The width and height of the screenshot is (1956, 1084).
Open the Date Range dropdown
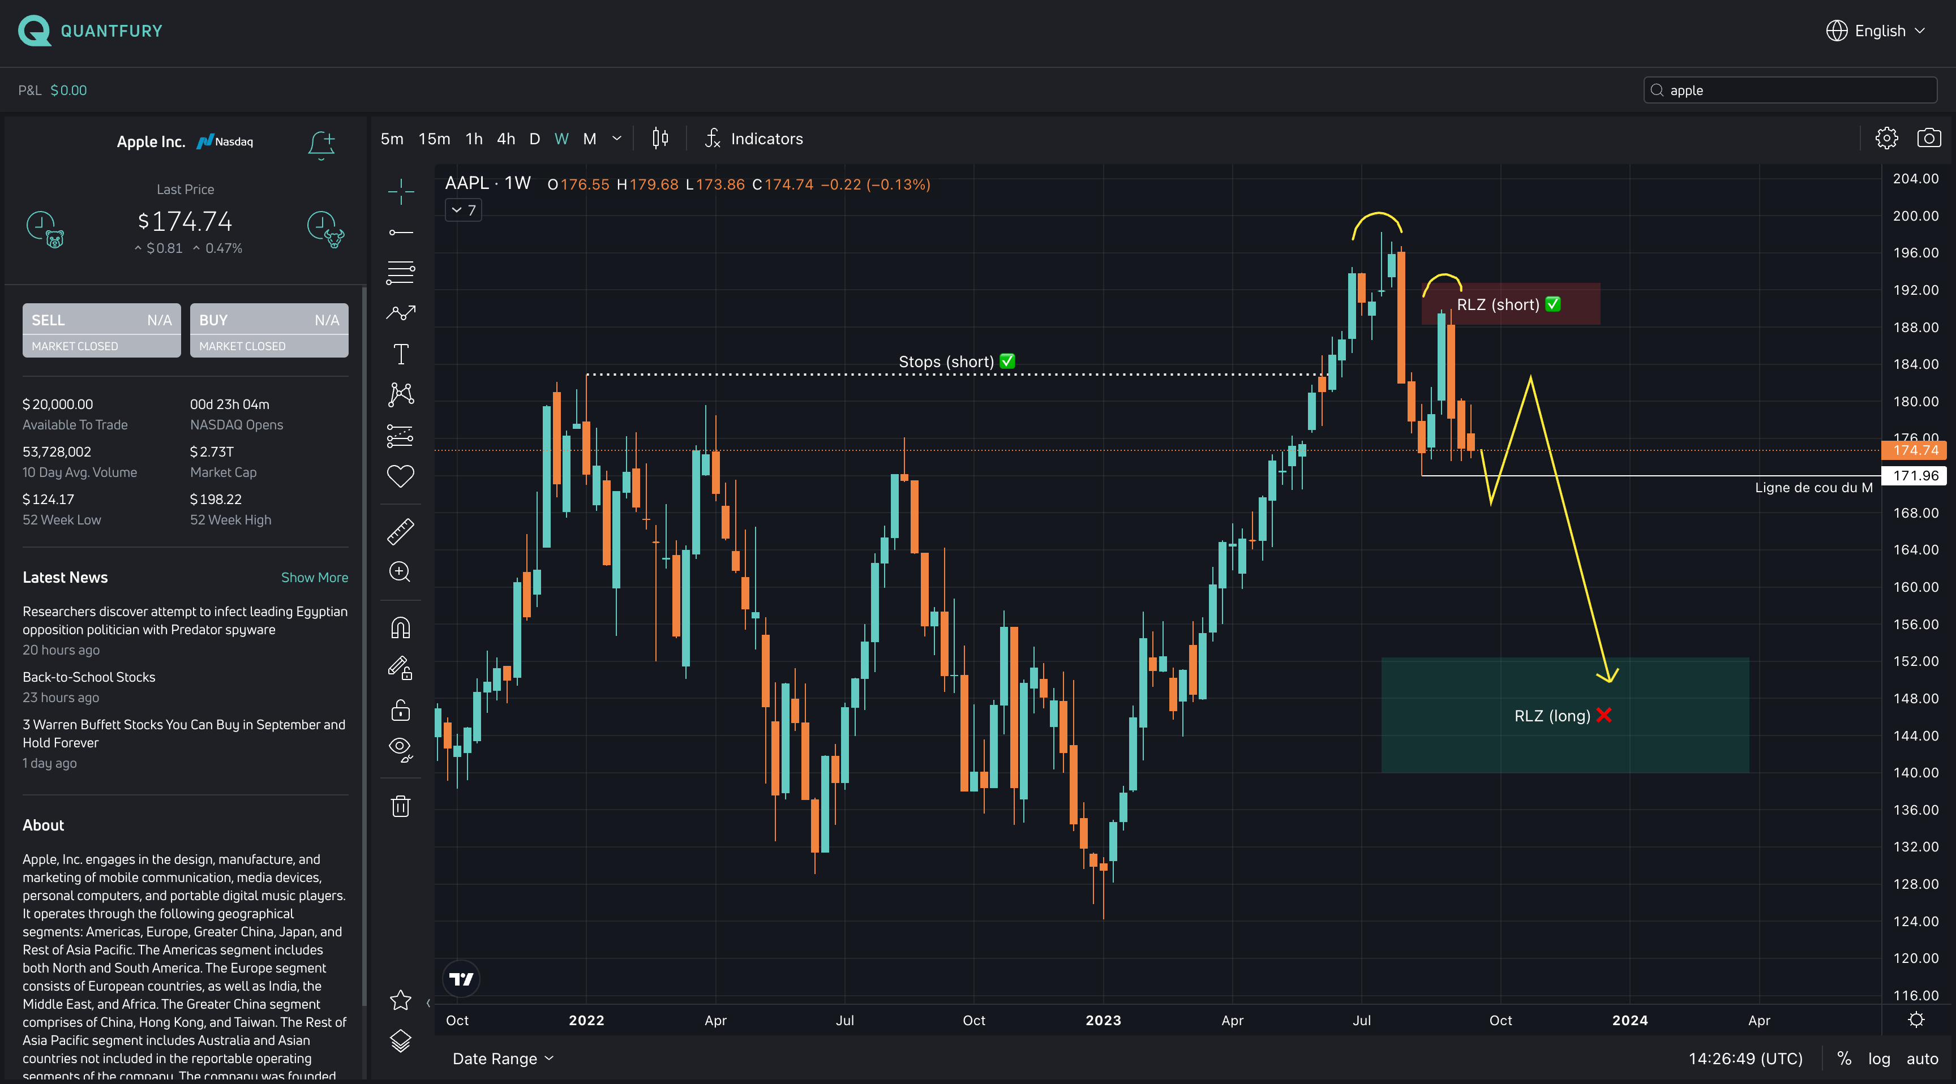pyautogui.click(x=503, y=1058)
